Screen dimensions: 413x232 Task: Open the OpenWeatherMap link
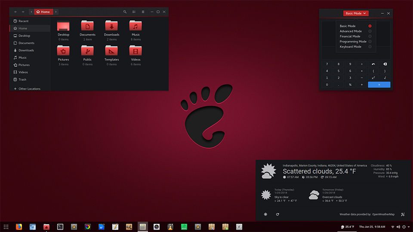[x=383, y=214]
